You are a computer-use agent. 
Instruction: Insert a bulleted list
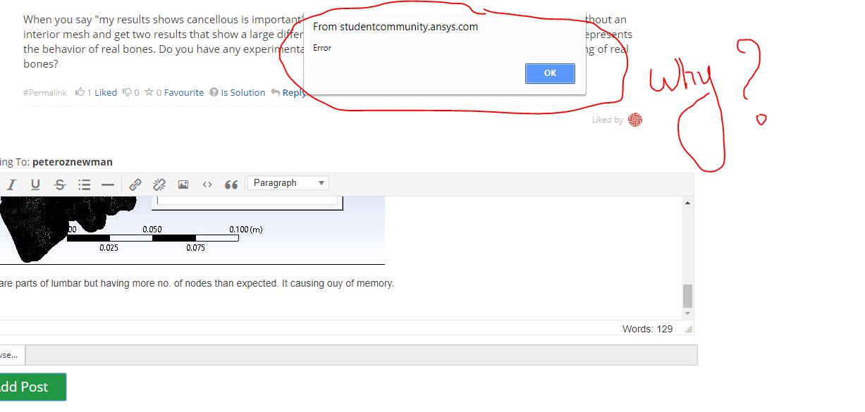(85, 185)
